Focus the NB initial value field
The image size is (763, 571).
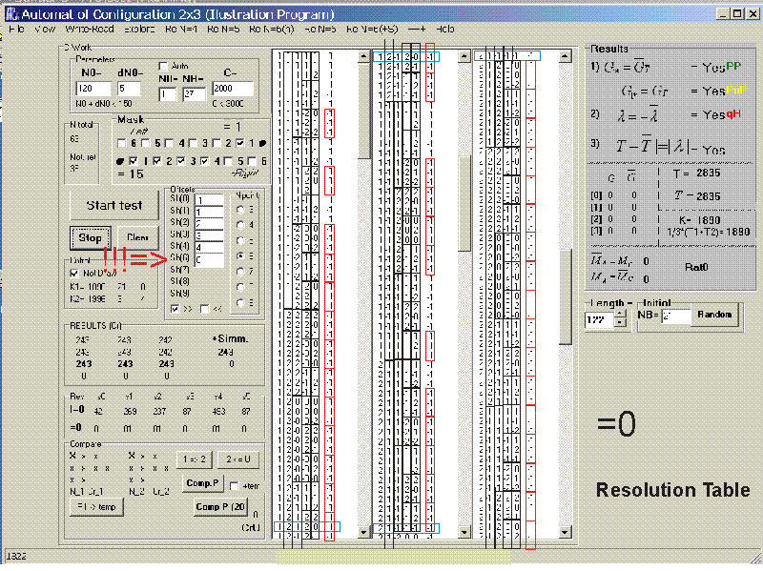676,316
